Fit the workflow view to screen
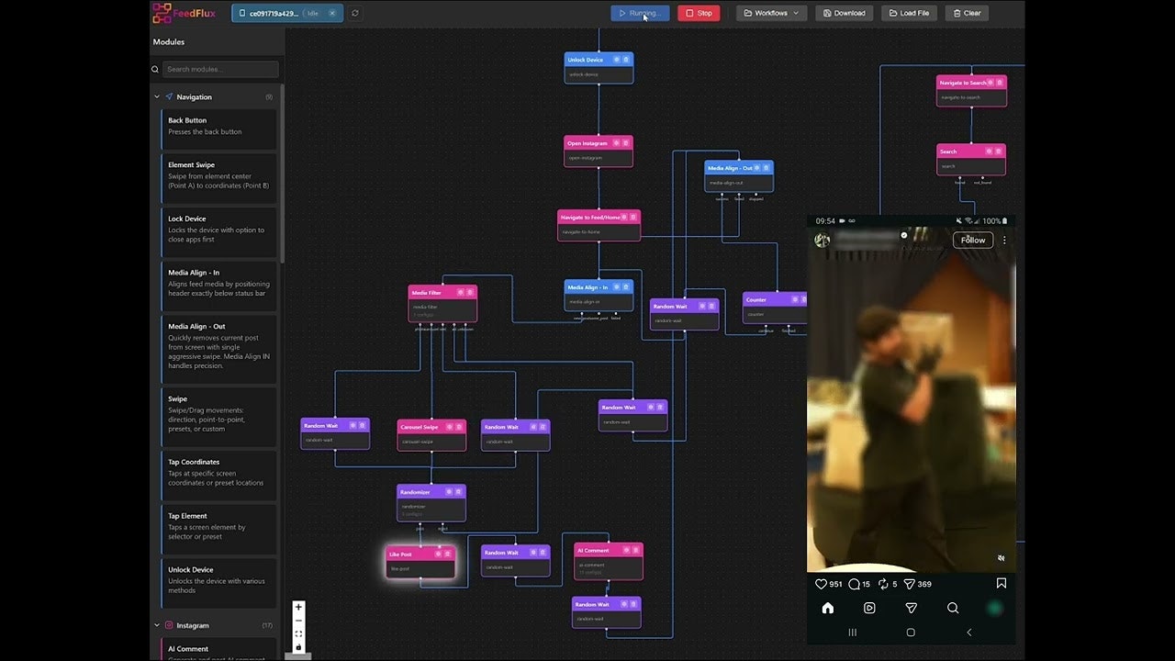 [298, 633]
